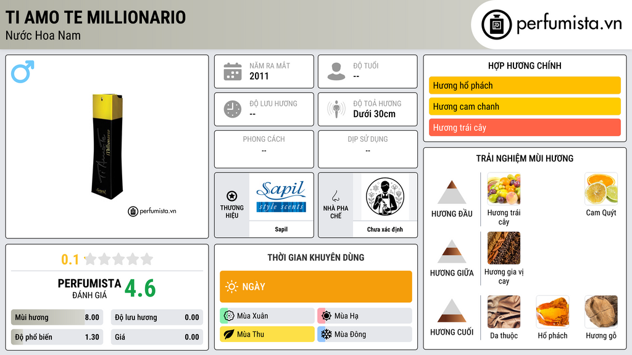
Task: Click the Hương gia vị cay spice image
Action: click(x=504, y=248)
